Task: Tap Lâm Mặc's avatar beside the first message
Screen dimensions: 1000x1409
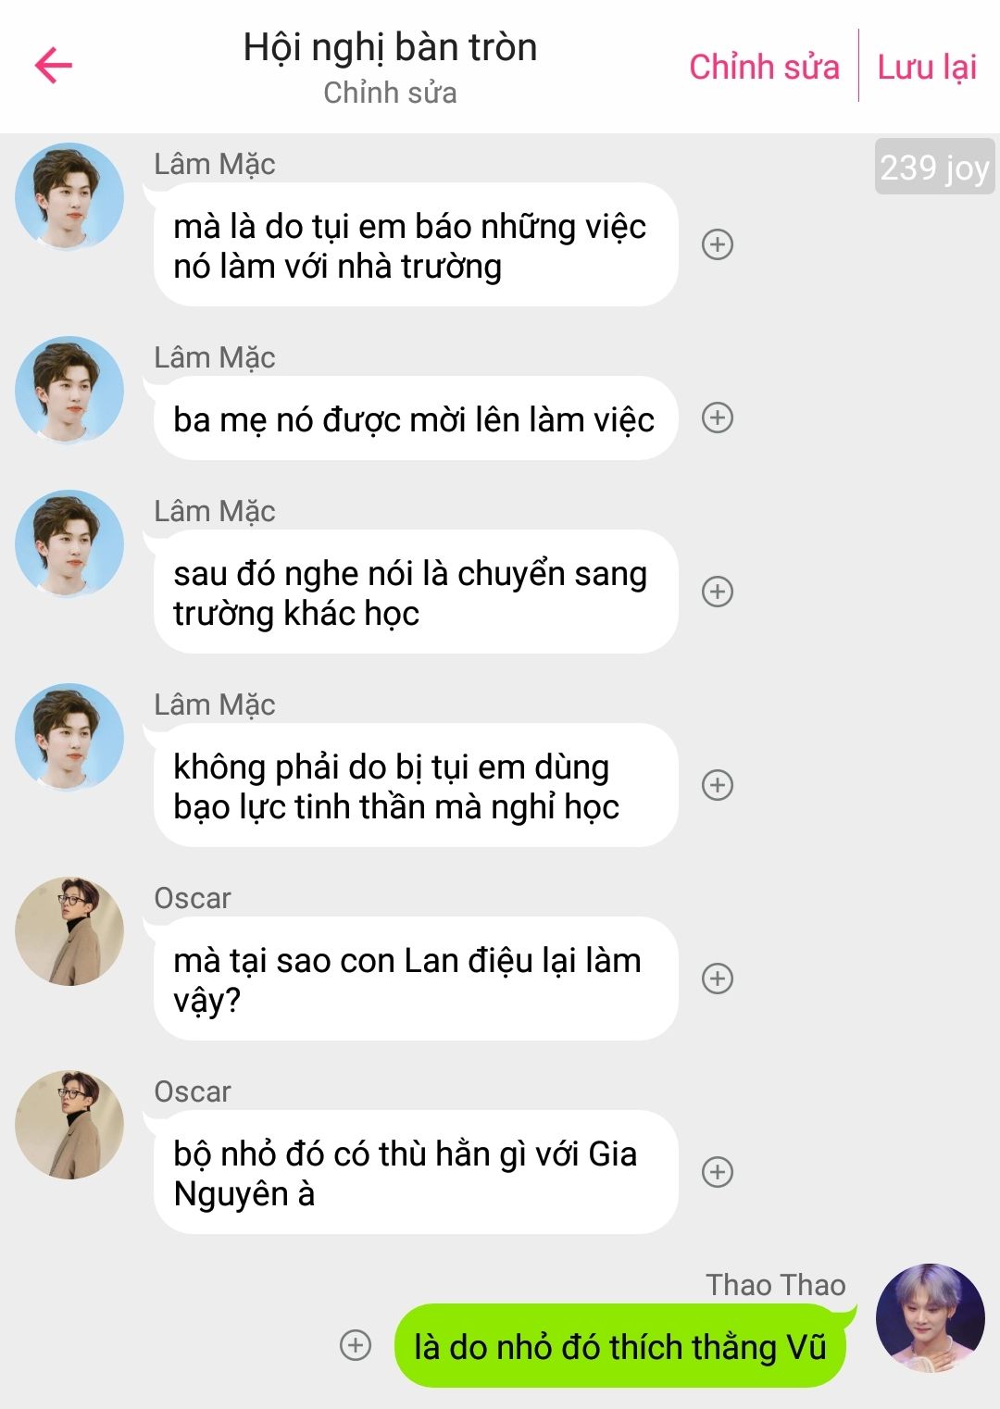Action: 69,196
